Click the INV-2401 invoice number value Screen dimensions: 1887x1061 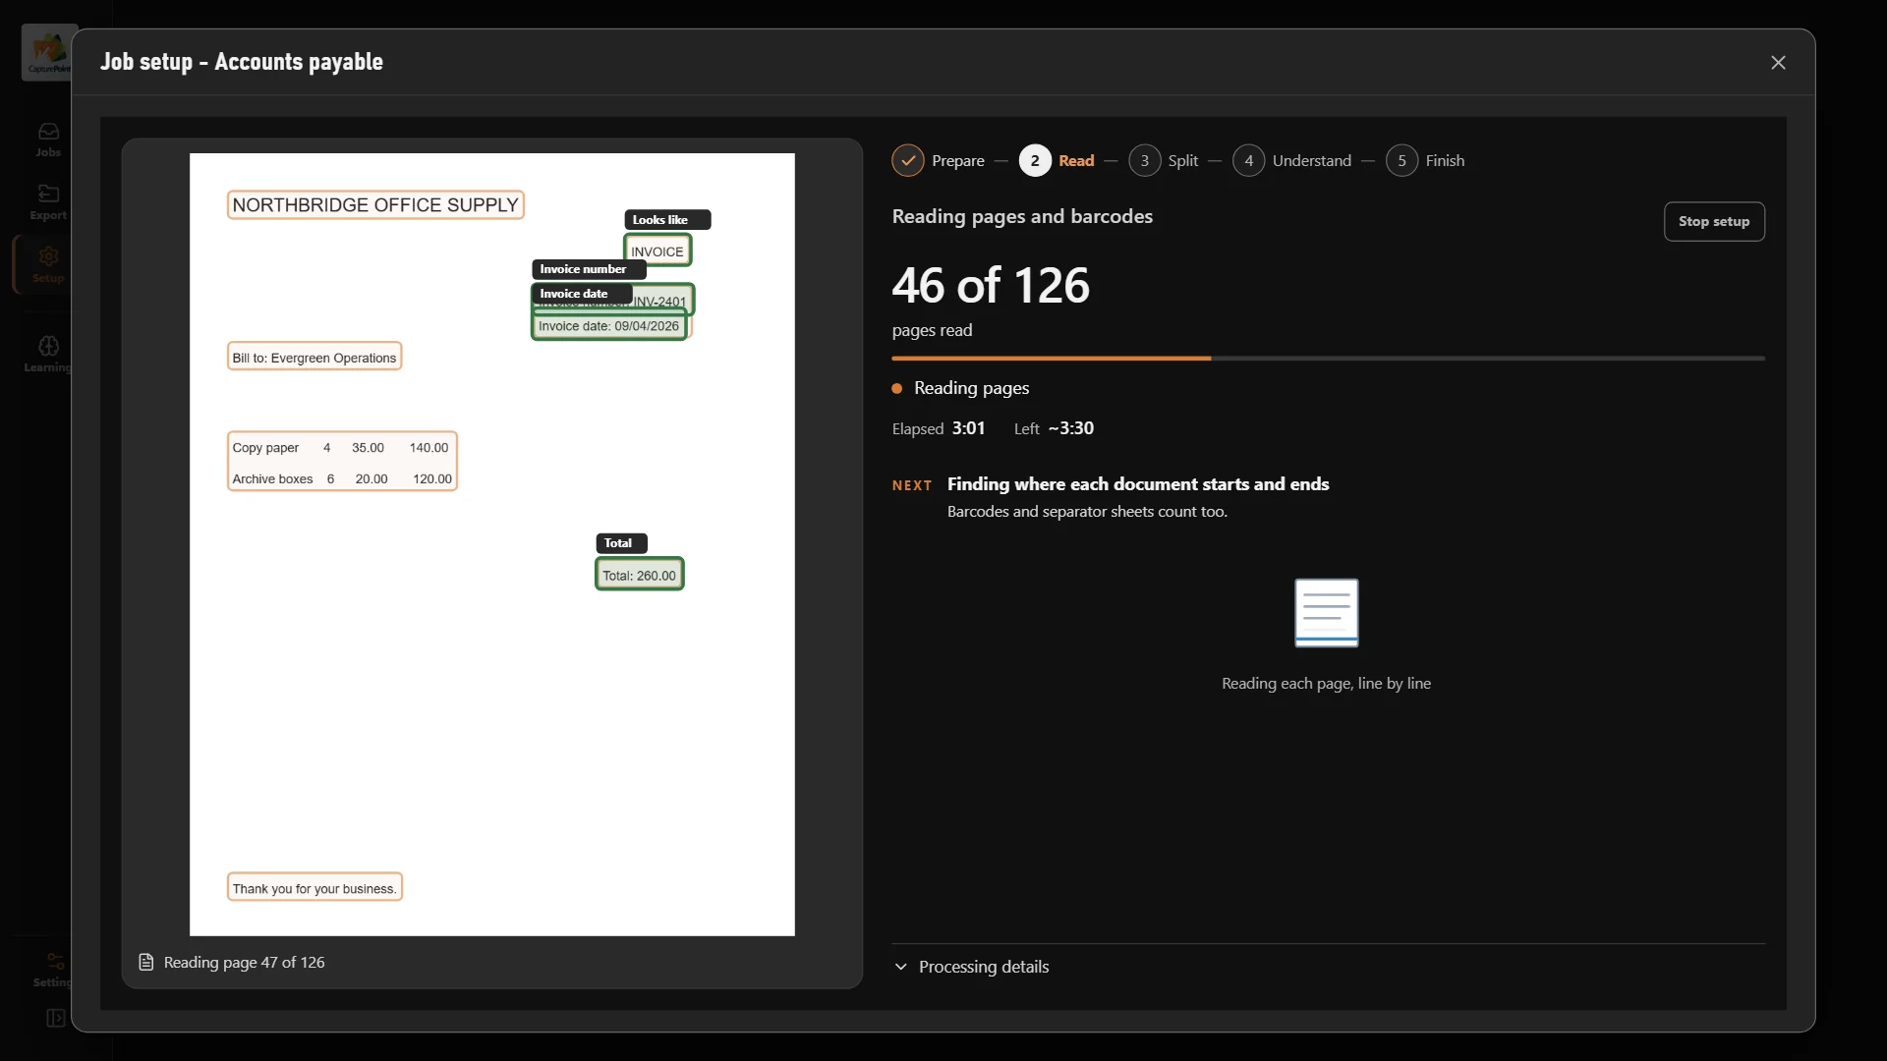(x=660, y=301)
